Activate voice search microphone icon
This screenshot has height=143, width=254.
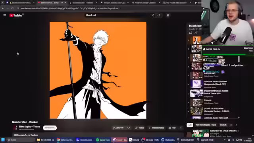[x=168, y=15]
